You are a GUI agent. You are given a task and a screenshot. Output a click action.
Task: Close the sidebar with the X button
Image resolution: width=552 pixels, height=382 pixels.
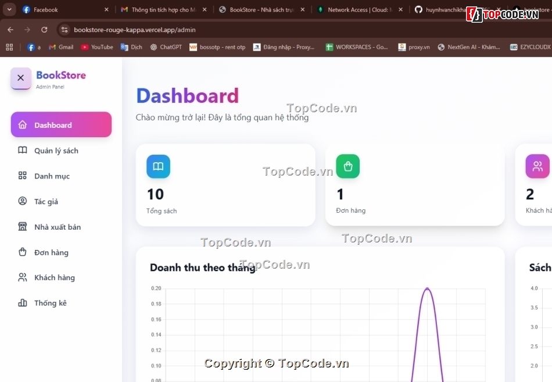coord(20,78)
